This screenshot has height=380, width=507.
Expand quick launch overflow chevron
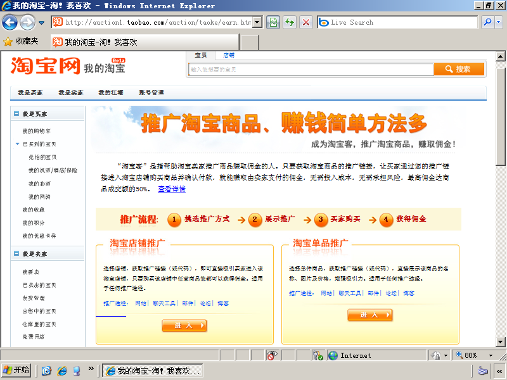click(x=91, y=368)
